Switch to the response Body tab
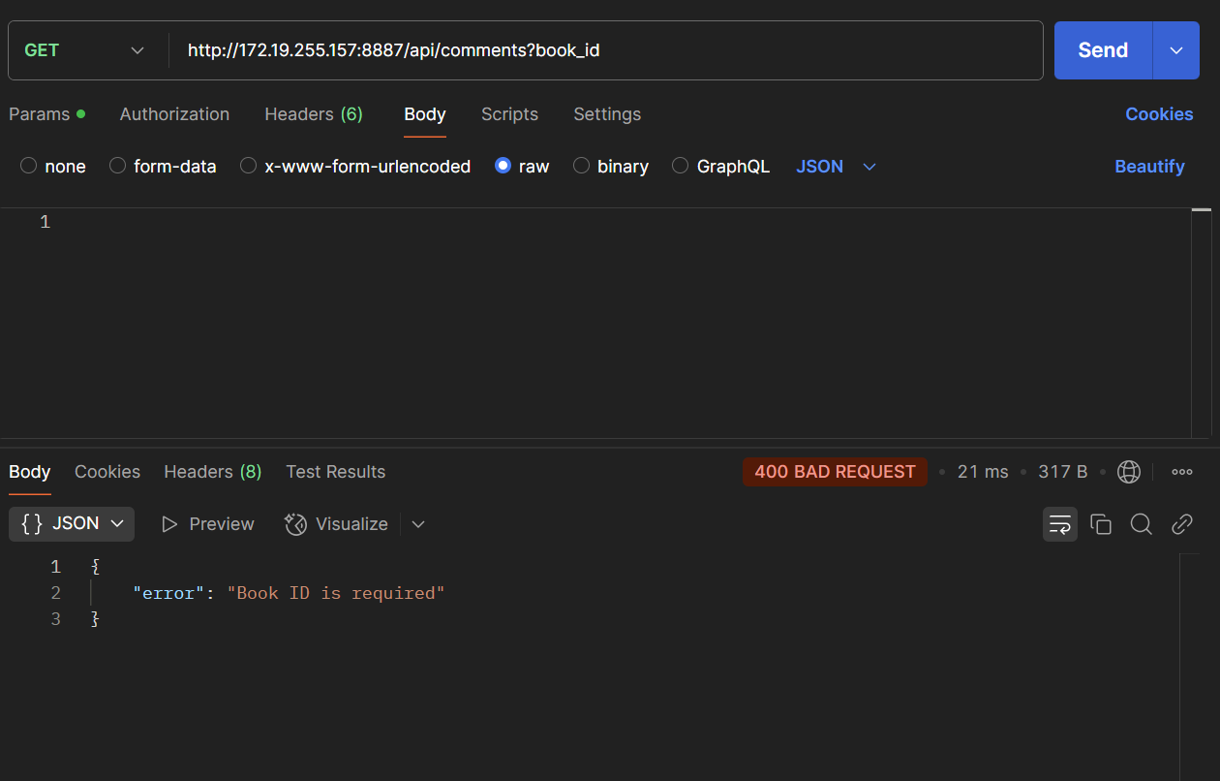 pyautogui.click(x=29, y=472)
